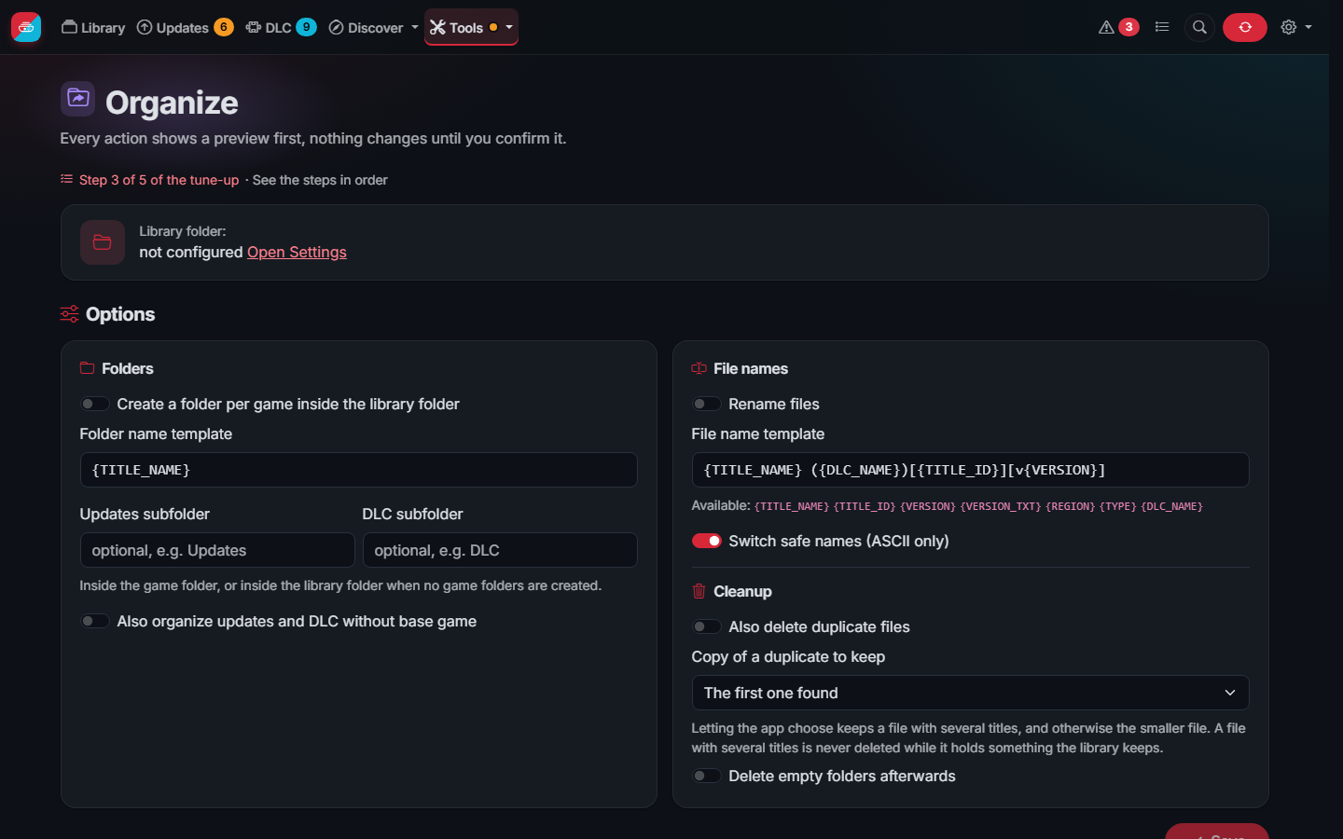This screenshot has width=1343, height=839.
Task: Click the app logo icon
Action: point(26,27)
